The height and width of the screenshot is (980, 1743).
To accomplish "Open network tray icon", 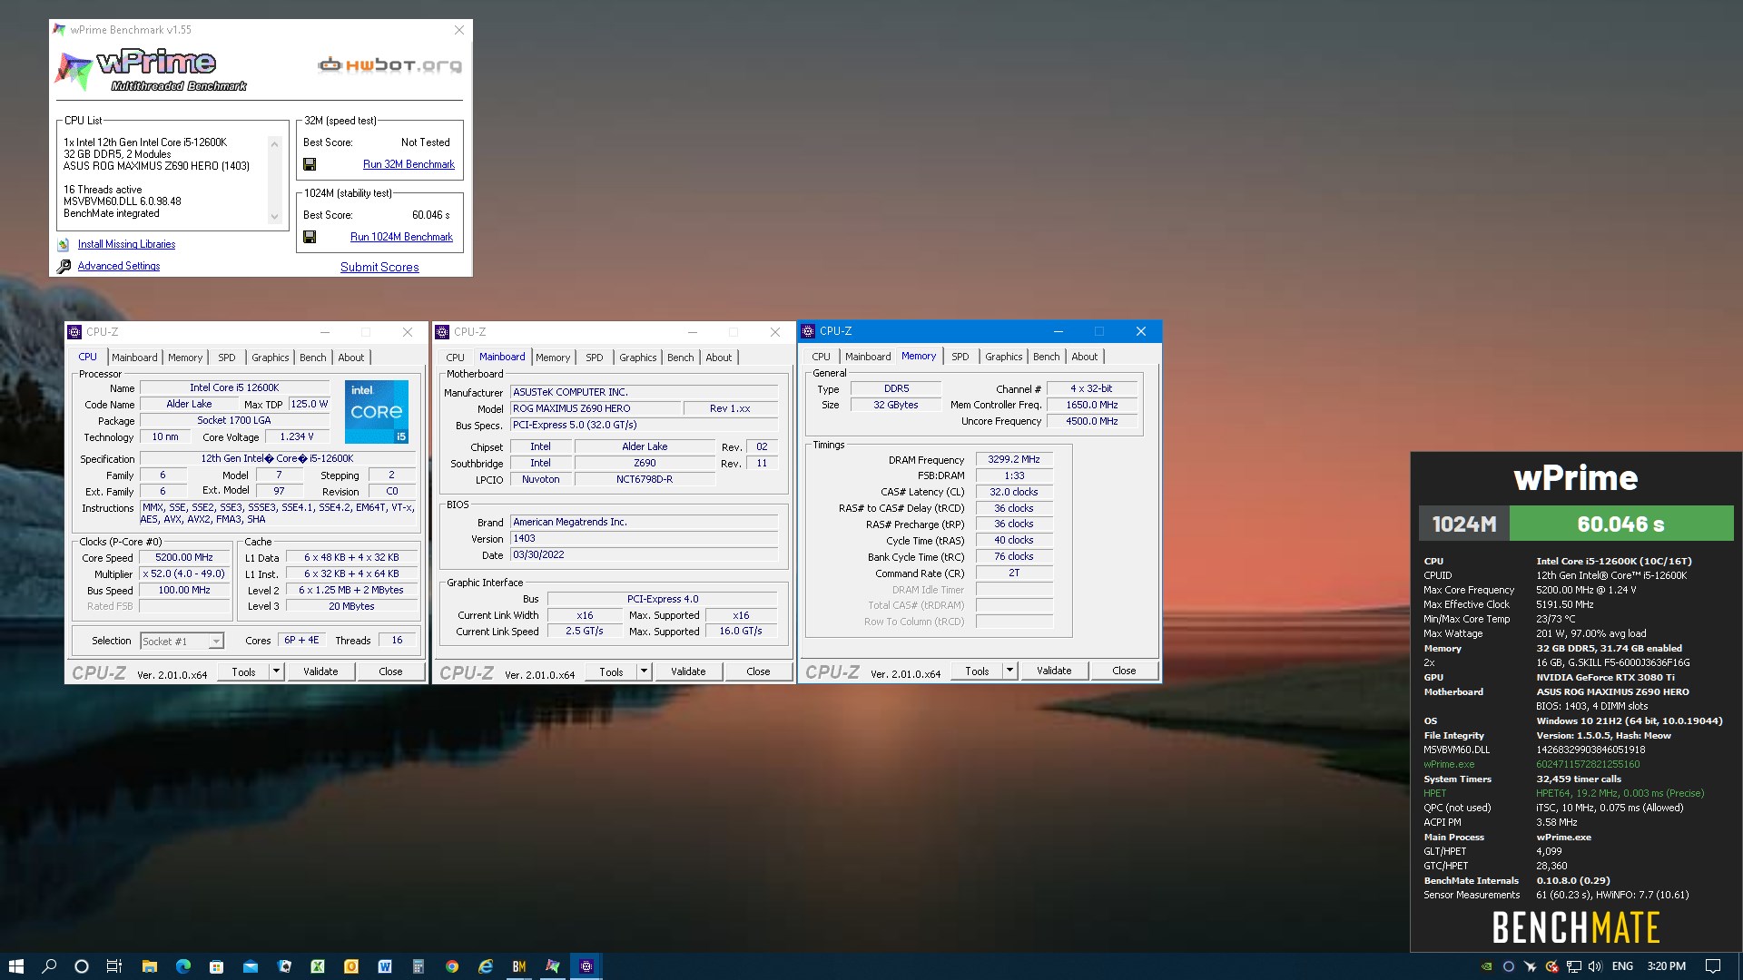I will pyautogui.click(x=1574, y=966).
